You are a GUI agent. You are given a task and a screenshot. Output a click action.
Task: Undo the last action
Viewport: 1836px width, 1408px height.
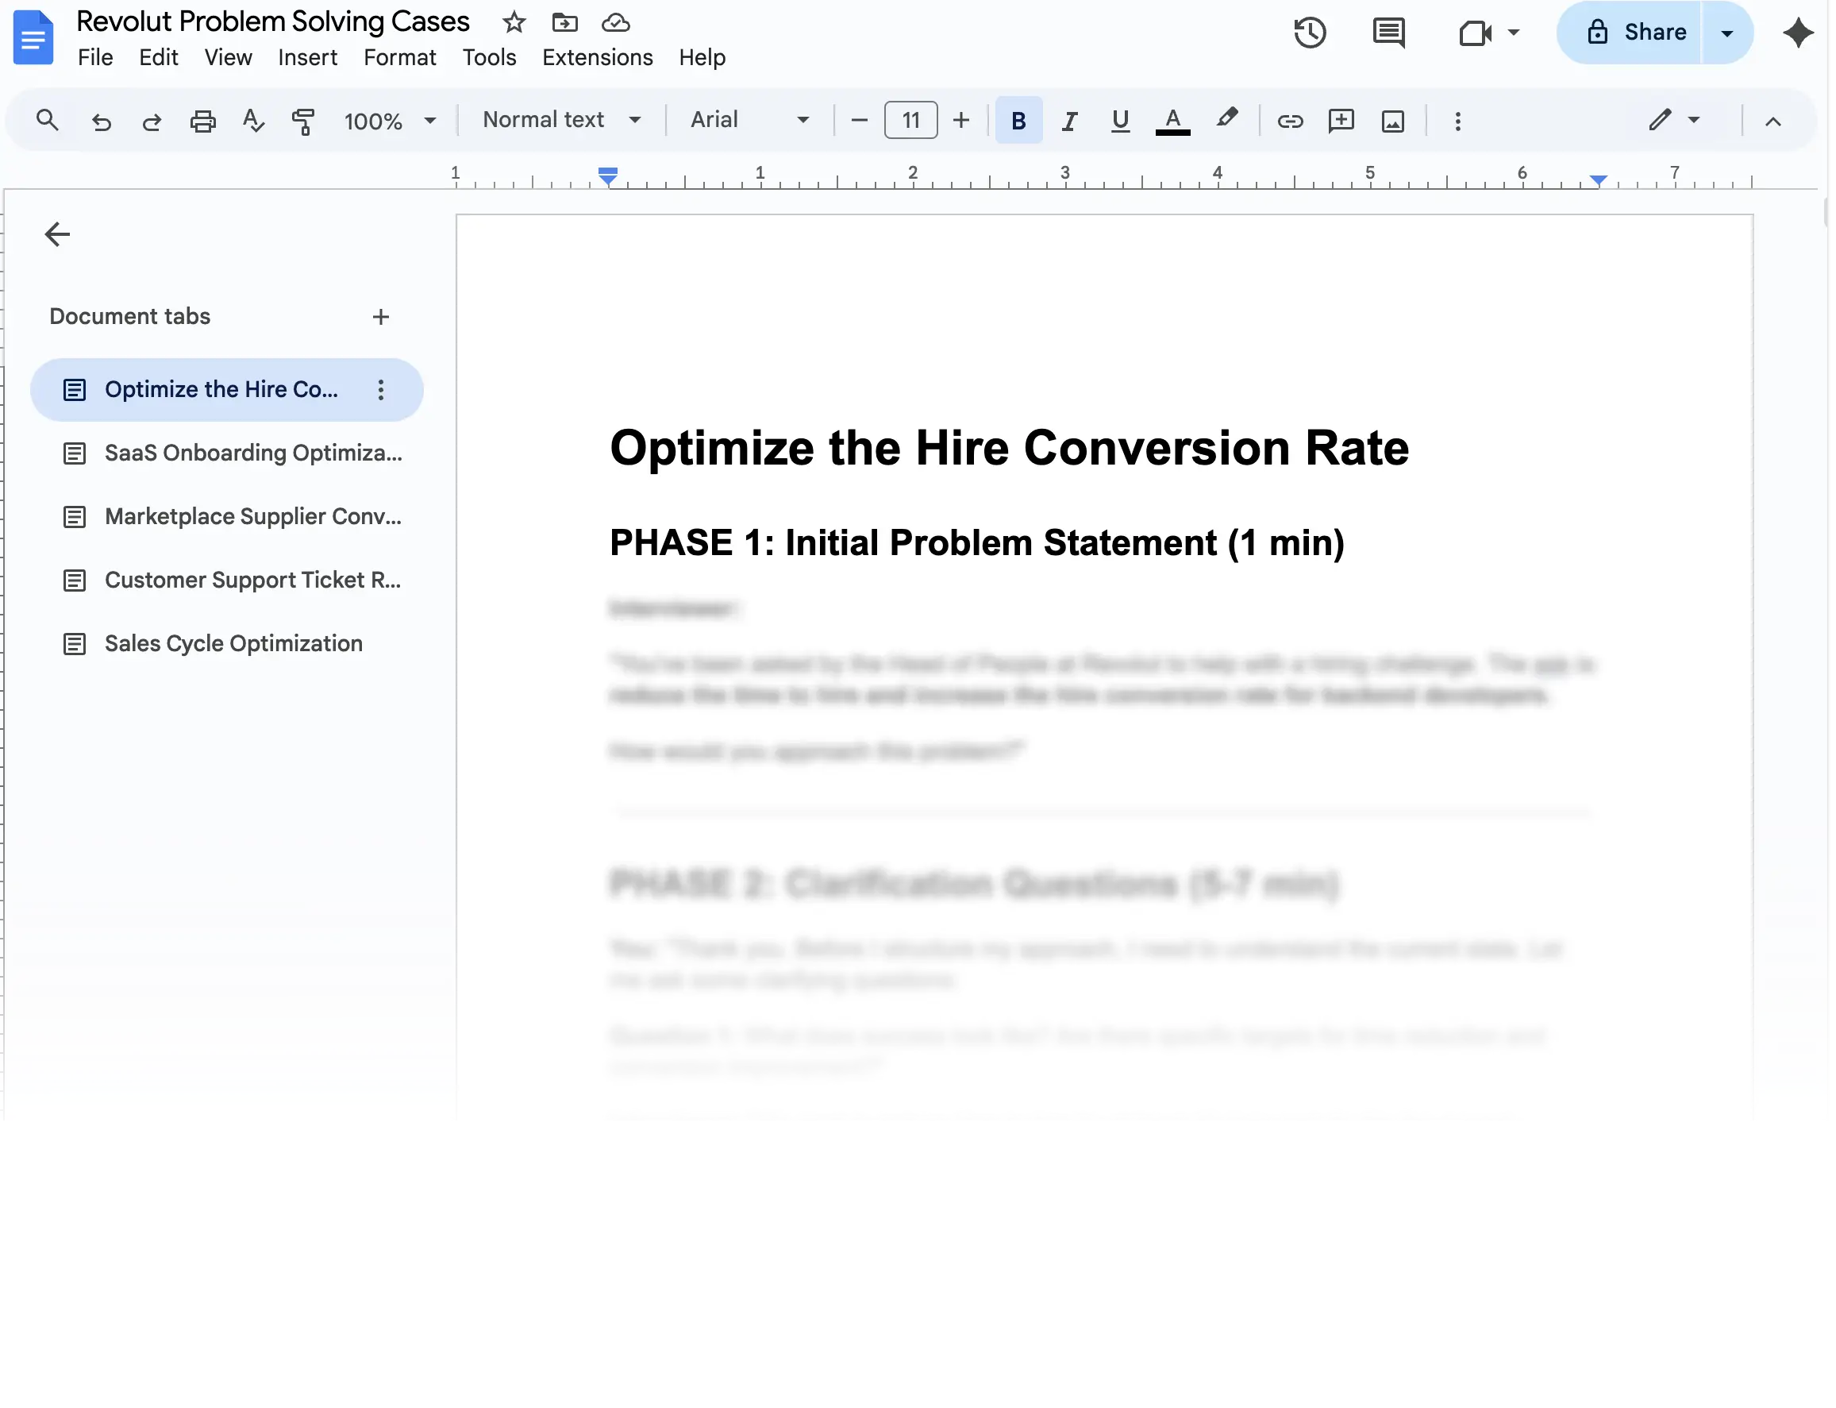pos(102,122)
